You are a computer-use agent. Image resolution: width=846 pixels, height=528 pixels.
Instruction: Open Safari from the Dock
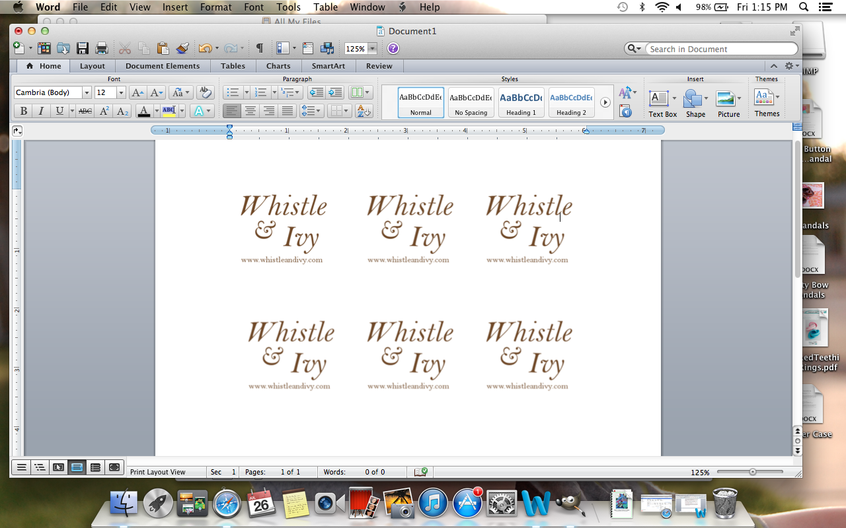[x=227, y=505]
